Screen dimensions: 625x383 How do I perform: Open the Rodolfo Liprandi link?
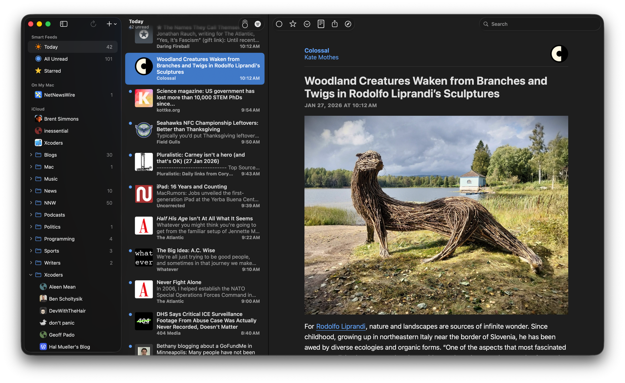click(341, 326)
